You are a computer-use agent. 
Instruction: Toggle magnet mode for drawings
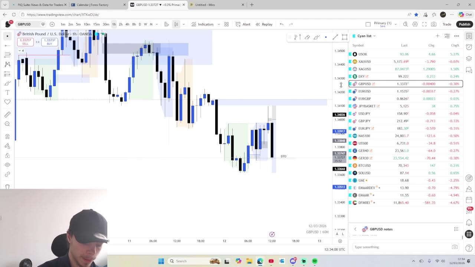point(7,136)
